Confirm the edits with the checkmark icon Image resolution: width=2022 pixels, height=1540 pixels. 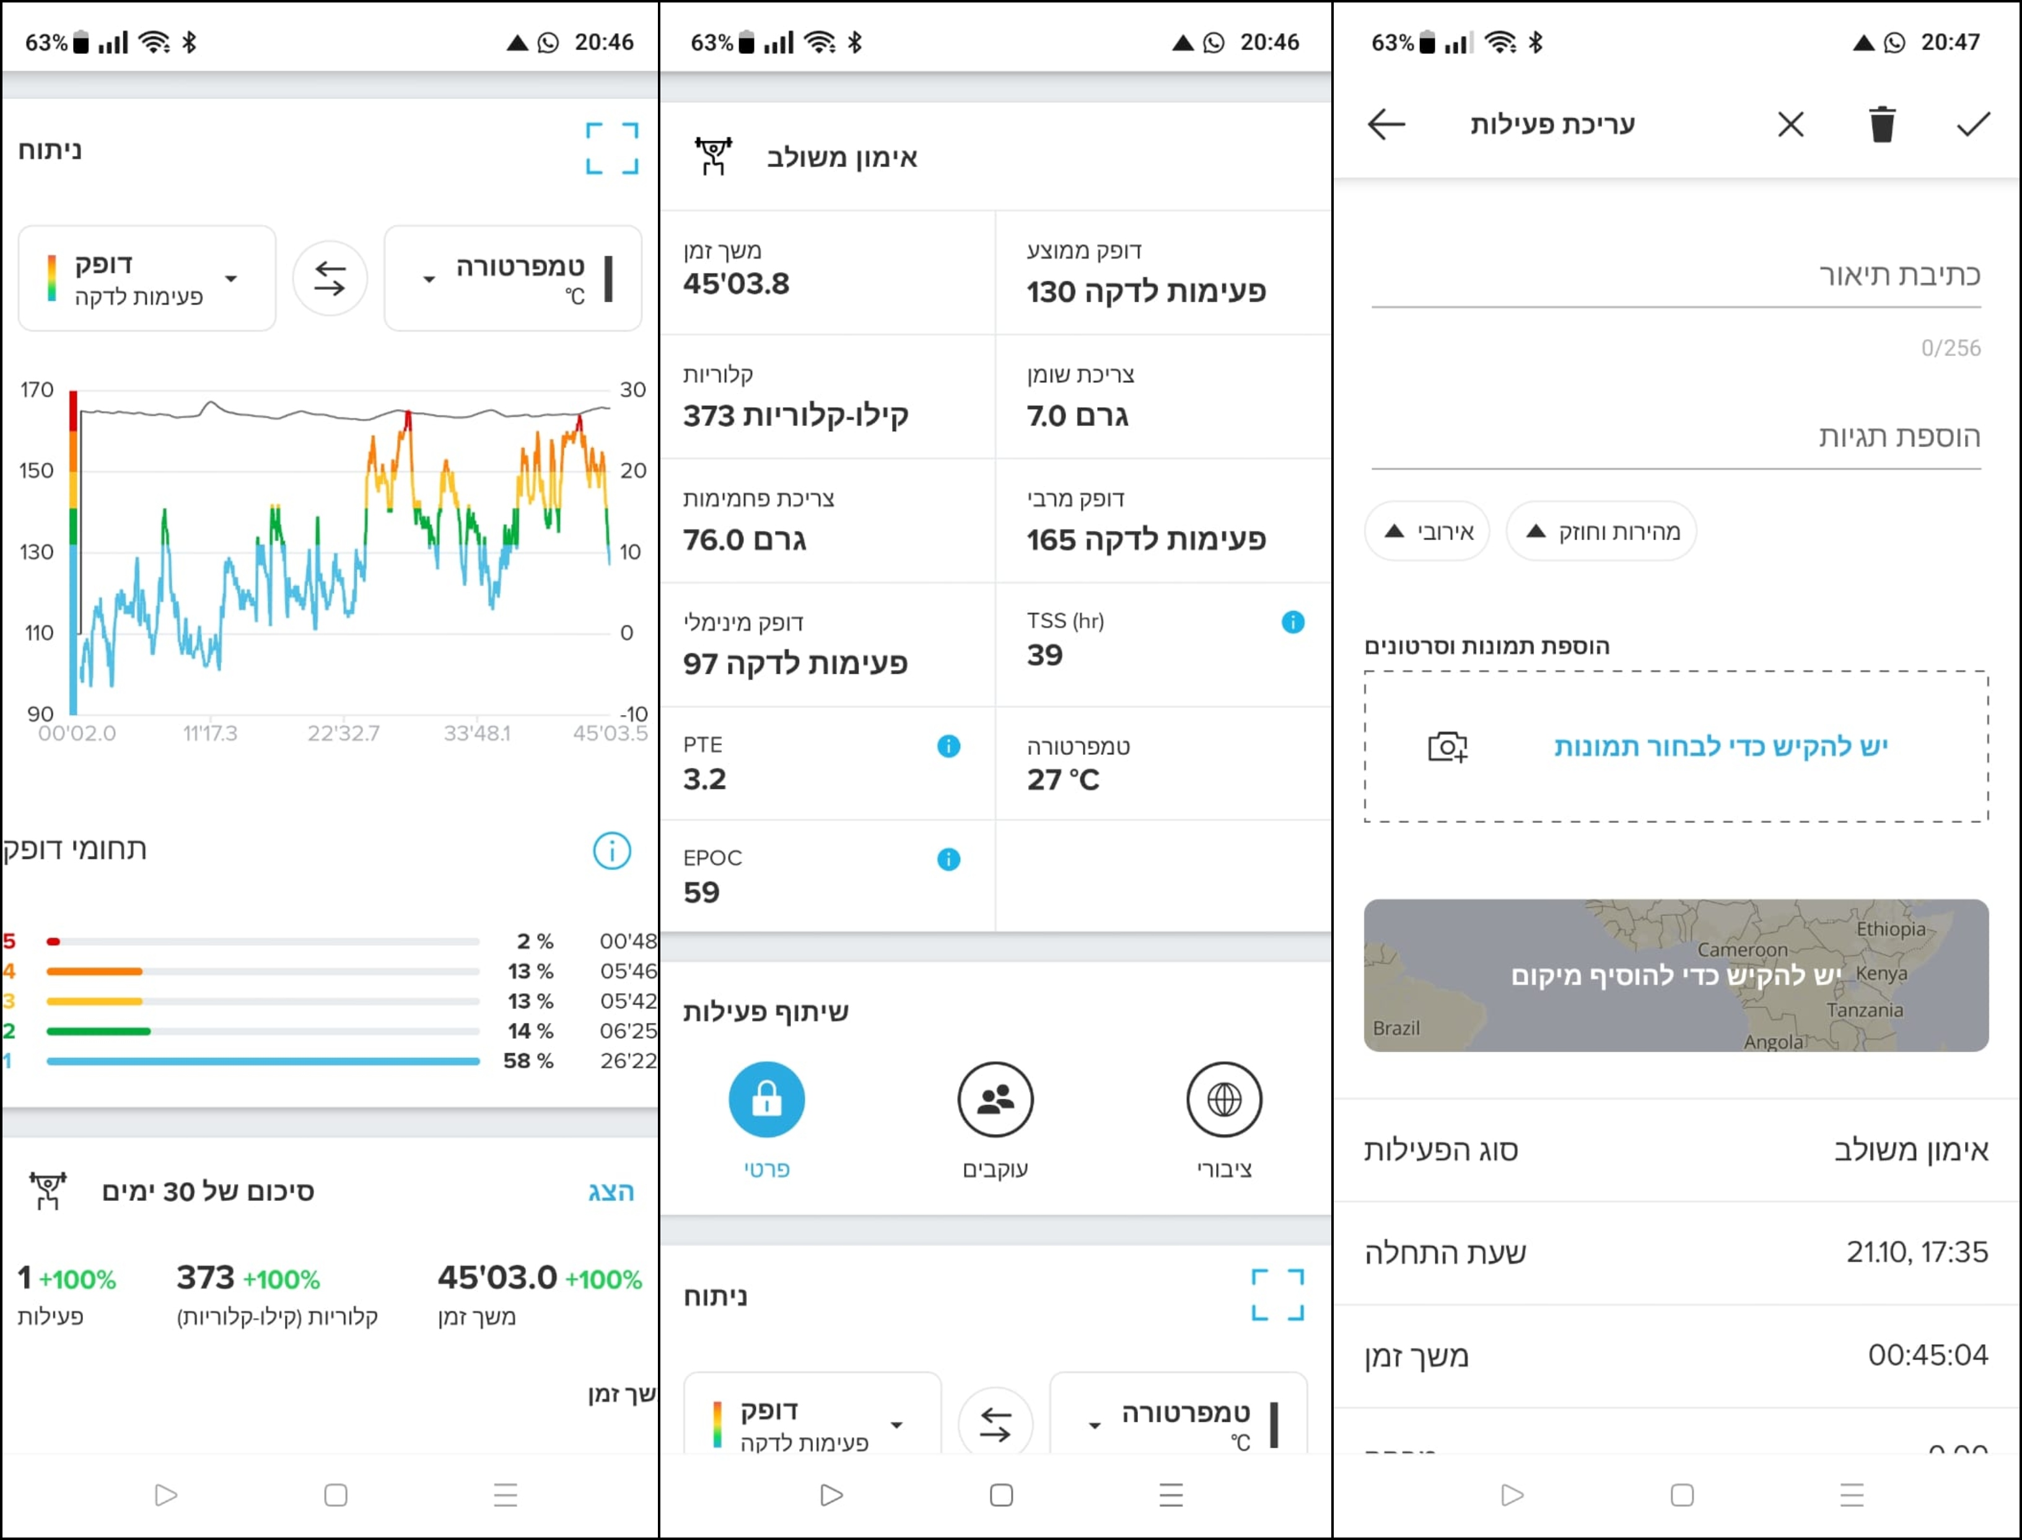click(x=1972, y=124)
